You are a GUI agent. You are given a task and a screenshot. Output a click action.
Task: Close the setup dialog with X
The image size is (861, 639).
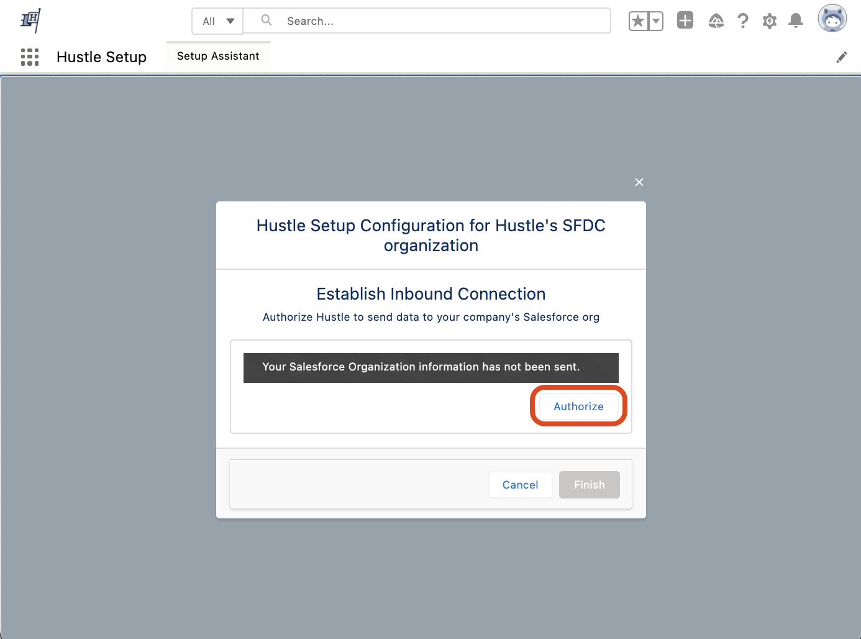(x=639, y=182)
